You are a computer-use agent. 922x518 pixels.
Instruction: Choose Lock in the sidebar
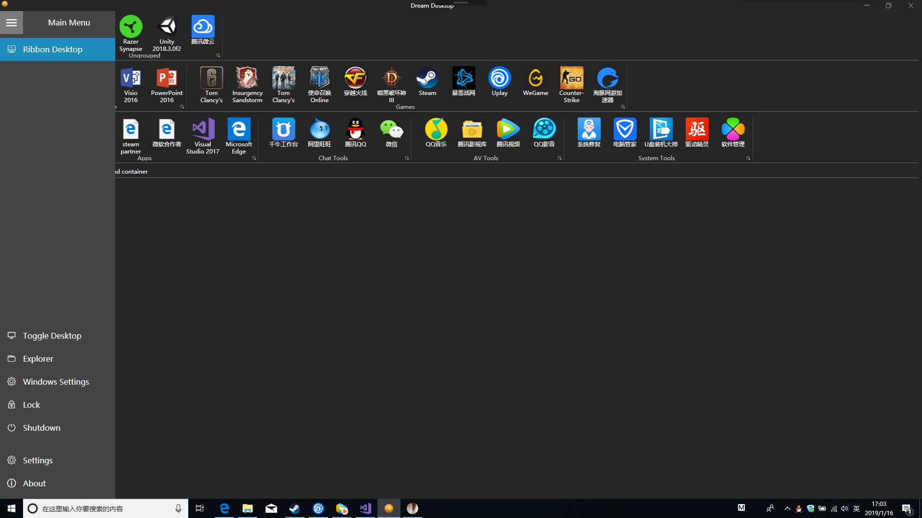tap(58, 405)
